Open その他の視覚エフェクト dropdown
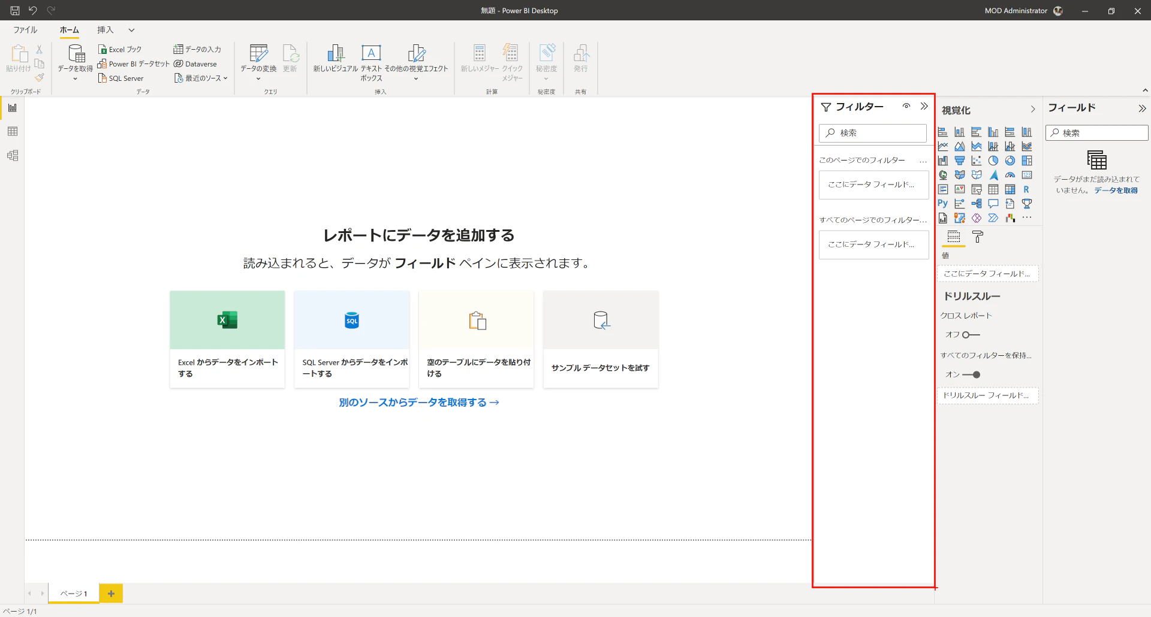The image size is (1151, 617). (416, 63)
